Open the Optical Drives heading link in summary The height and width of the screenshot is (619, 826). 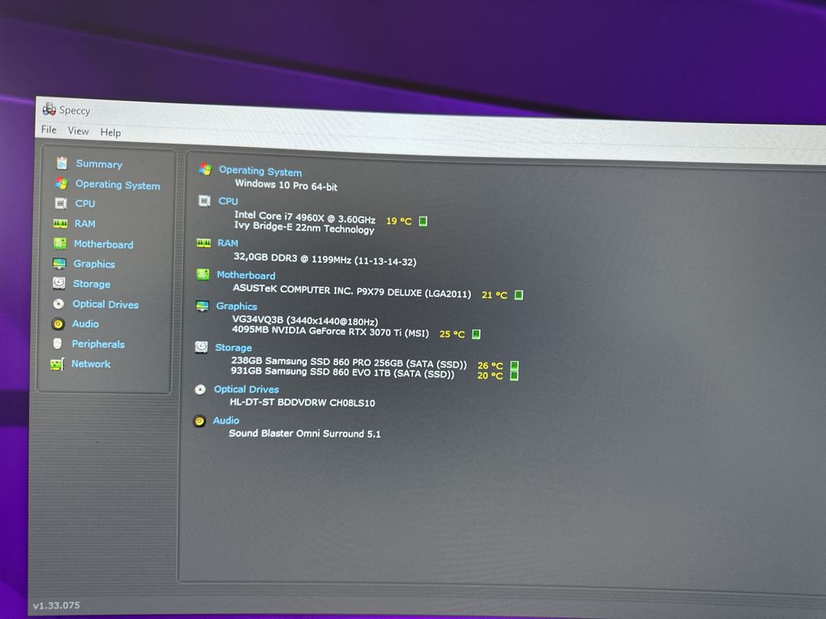click(x=246, y=390)
